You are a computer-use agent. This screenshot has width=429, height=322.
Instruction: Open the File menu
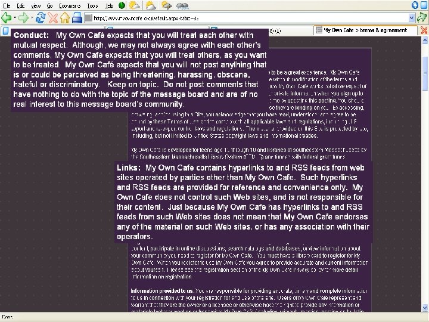[x=7, y=5]
